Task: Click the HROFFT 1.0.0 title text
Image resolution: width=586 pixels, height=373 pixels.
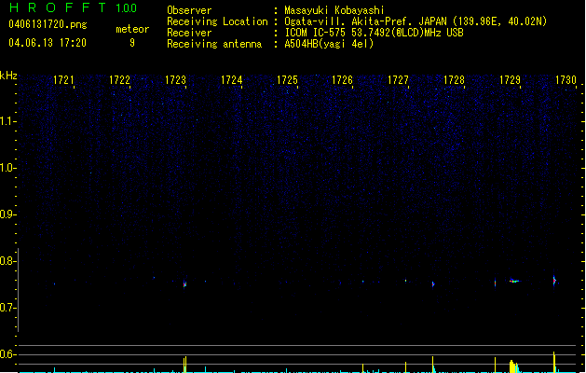Action: 74,7
